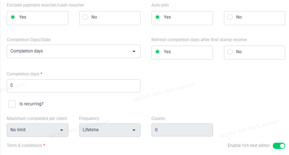Screen dimensions: 289x155
Task: Set Refresh completion days after first stamp to No
Action: point(230,52)
